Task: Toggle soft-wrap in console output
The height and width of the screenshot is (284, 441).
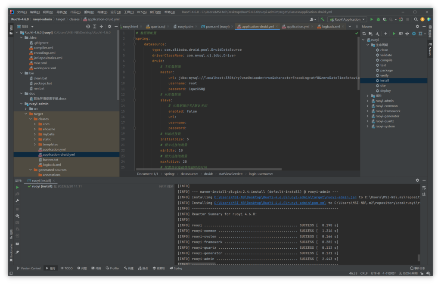Action: click(424, 188)
